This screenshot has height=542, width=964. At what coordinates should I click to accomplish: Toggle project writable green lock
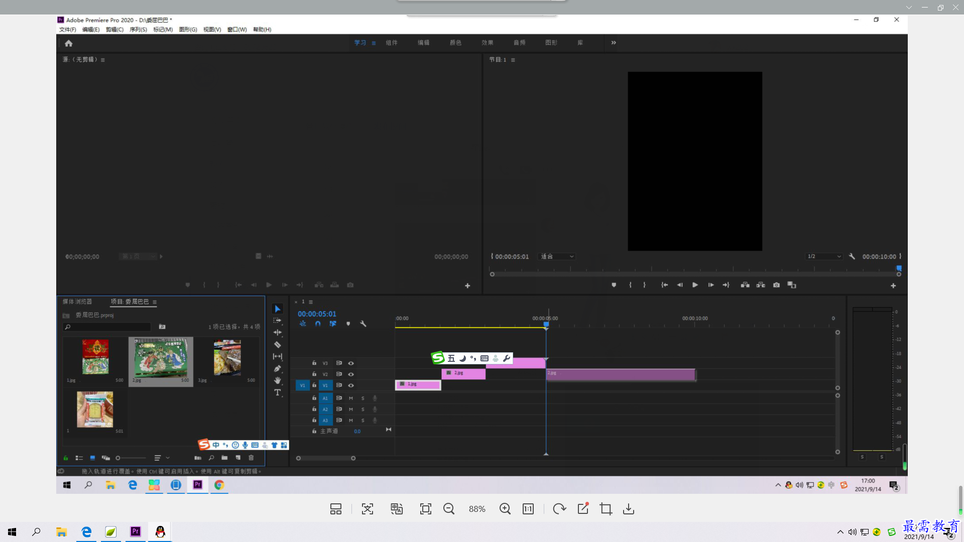[65, 458]
